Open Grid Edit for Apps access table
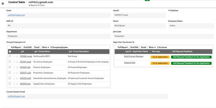Screen dimensions: 216x108 134,47
